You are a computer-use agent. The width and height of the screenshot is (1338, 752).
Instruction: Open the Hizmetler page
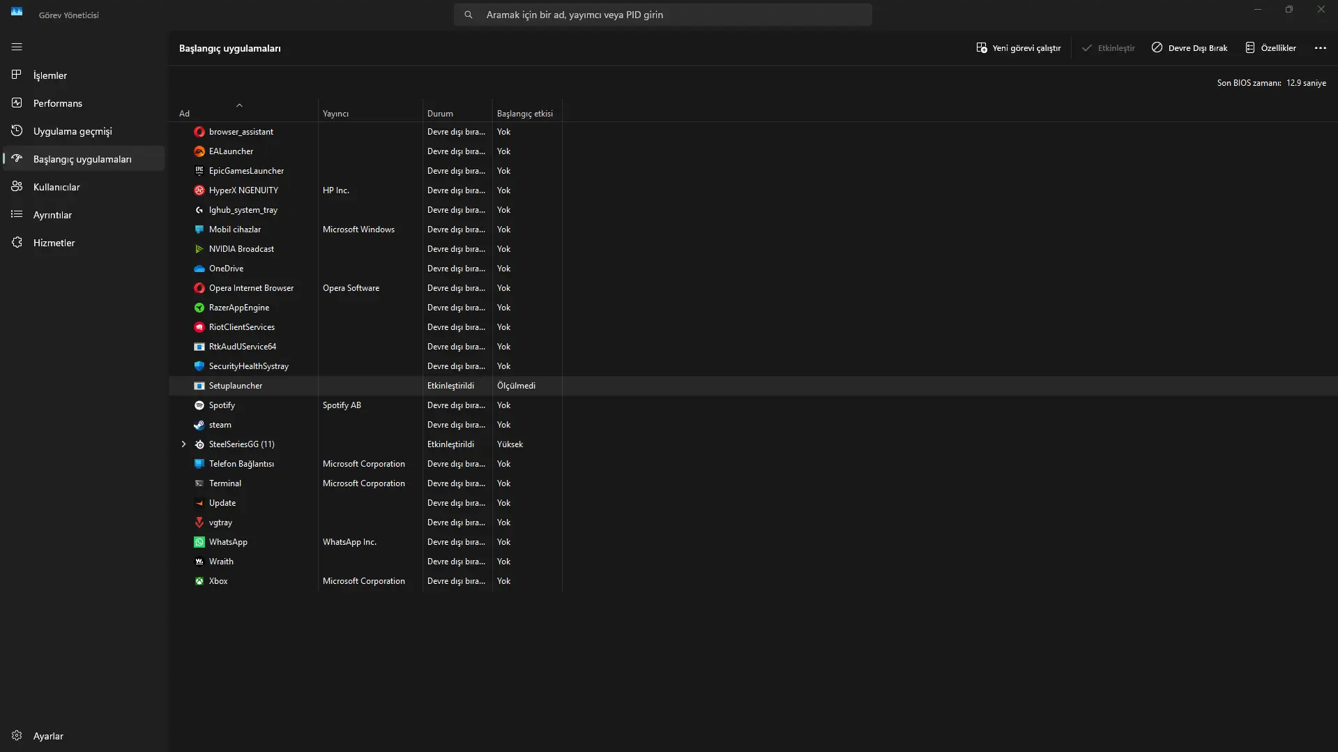click(84, 243)
